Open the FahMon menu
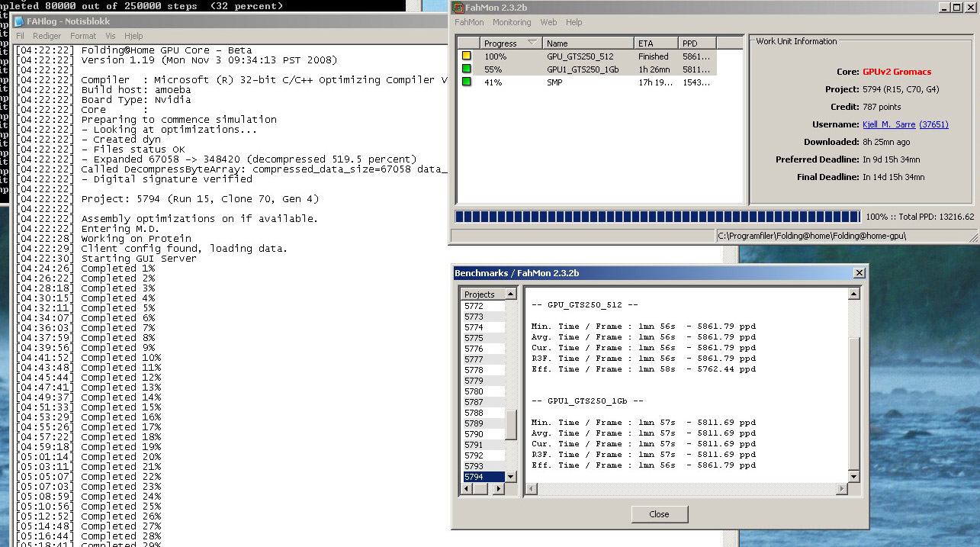This screenshot has width=980, height=547. pyautogui.click(x=469, y=22)
